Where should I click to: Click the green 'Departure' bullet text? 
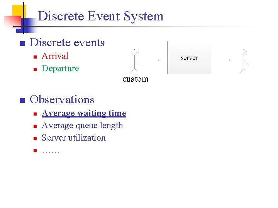coord(60,69)
